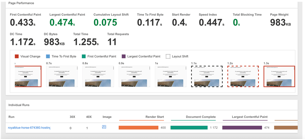
Task: Select the 1.2s dashed red thumbnail
Action: click(243, 76)
